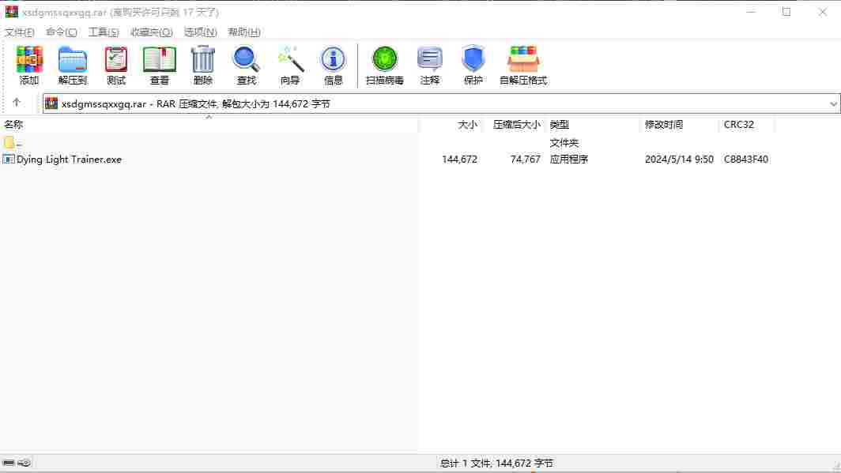Image resolution: width=841 pixels, height=473 pixels.
Task: Maximize the WinRAR window
Action: coord(786,12)
